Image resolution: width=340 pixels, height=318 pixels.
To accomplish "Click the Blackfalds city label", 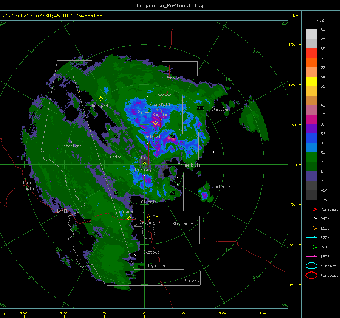I will tap(161, 105).
